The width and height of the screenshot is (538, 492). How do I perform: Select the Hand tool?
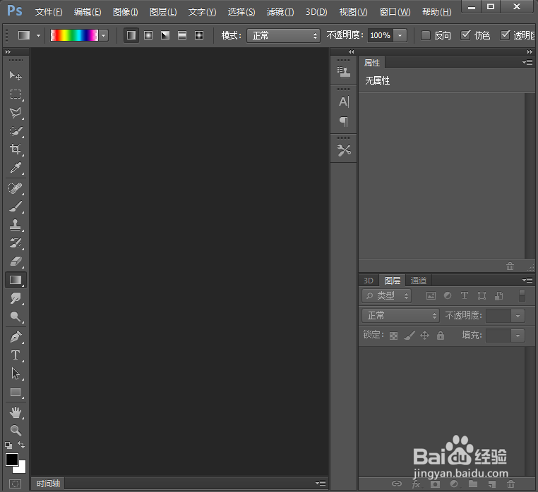(16, 412)
